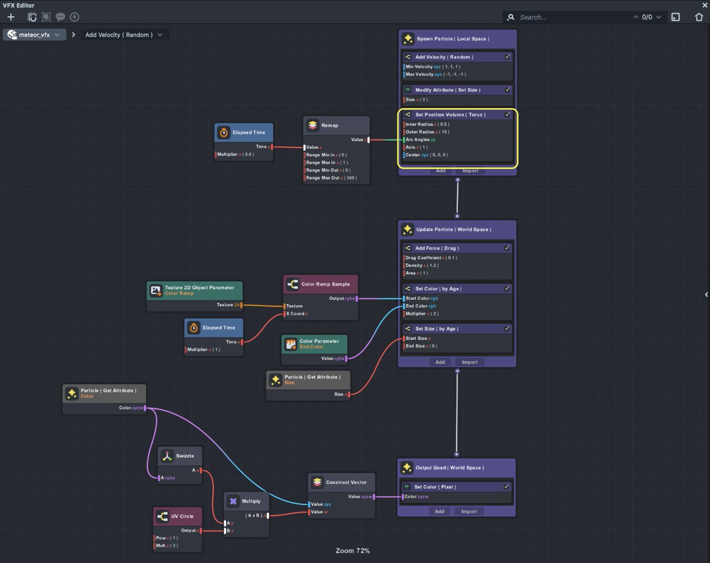710x563 pixels.
Task: Click the Elapsed Time icon with Multiplier 1
Action: tap(193, 328)
